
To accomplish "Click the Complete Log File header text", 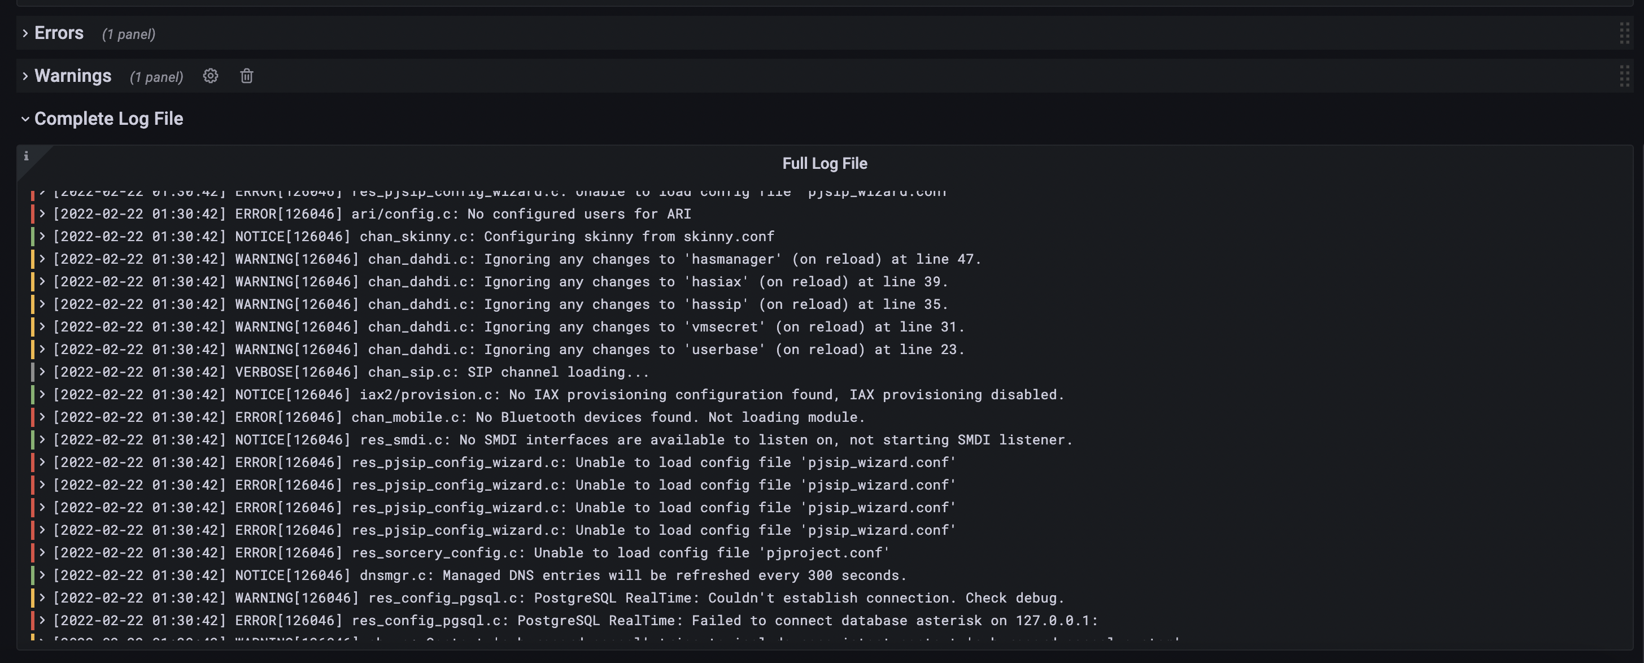I will pos(108,119).
